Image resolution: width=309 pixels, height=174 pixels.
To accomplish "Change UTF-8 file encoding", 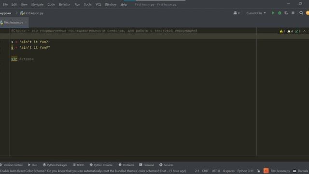I will coord(216,171).
